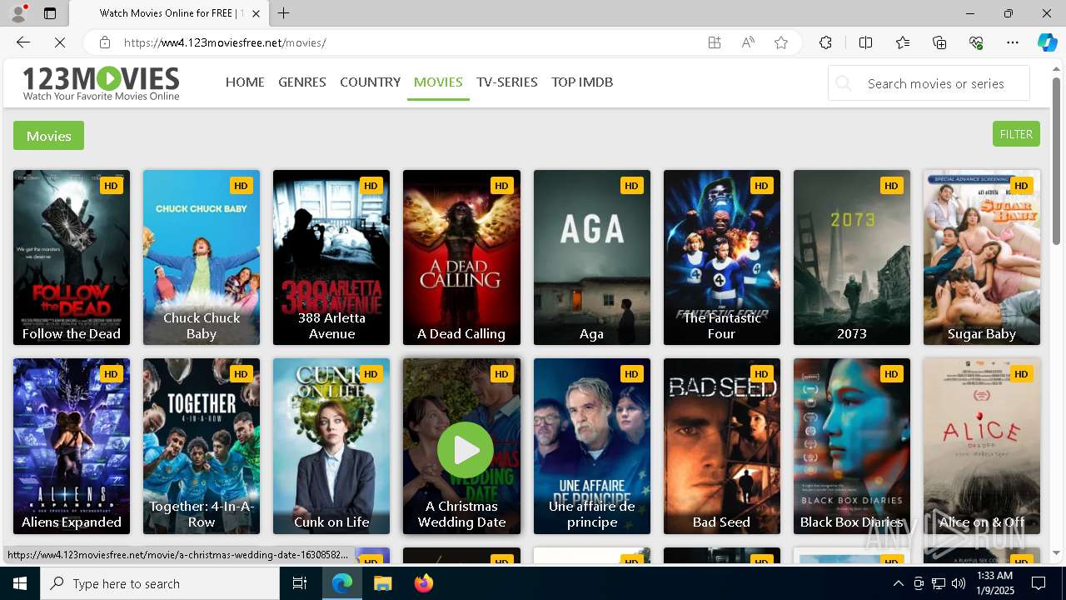Screen dimensions: 1066x600
Task: Open A Dead Calling poster
Action: click(461, 257)
